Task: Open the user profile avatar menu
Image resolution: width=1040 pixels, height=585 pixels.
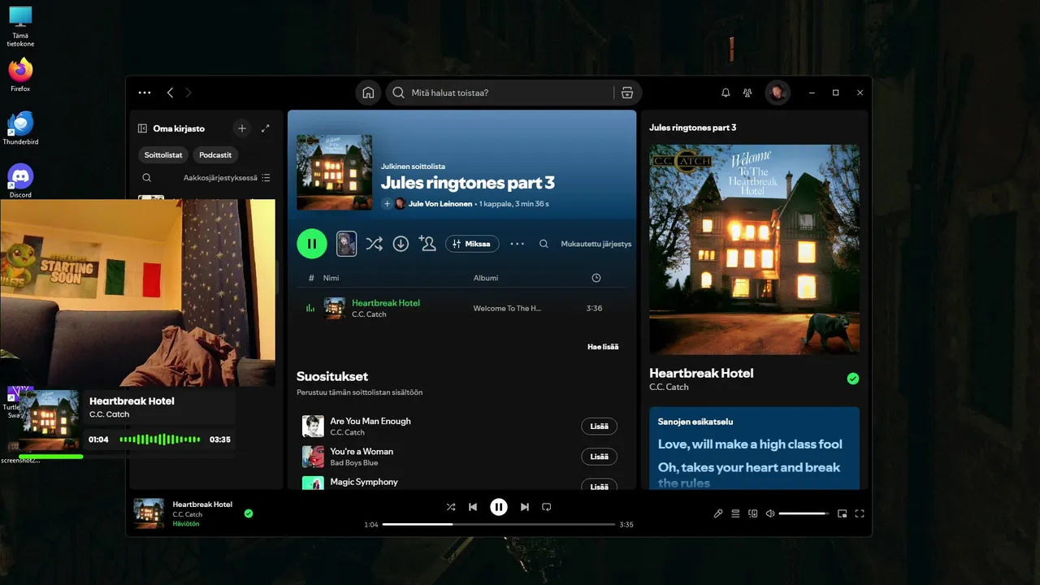Action: click(778, 93)
